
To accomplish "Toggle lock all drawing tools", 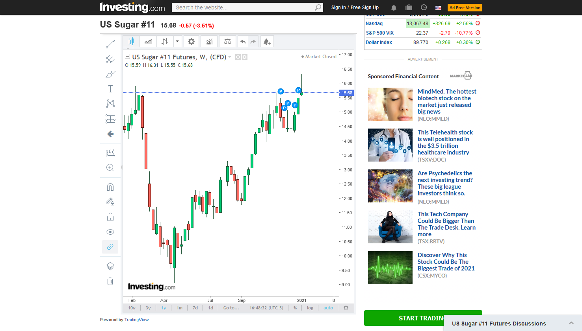I will [110, 217].
